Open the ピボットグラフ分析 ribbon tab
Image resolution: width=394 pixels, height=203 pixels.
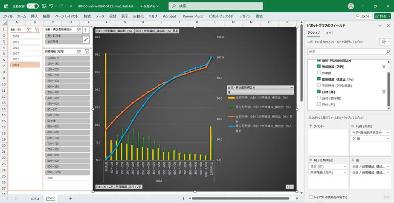[221, 16]
